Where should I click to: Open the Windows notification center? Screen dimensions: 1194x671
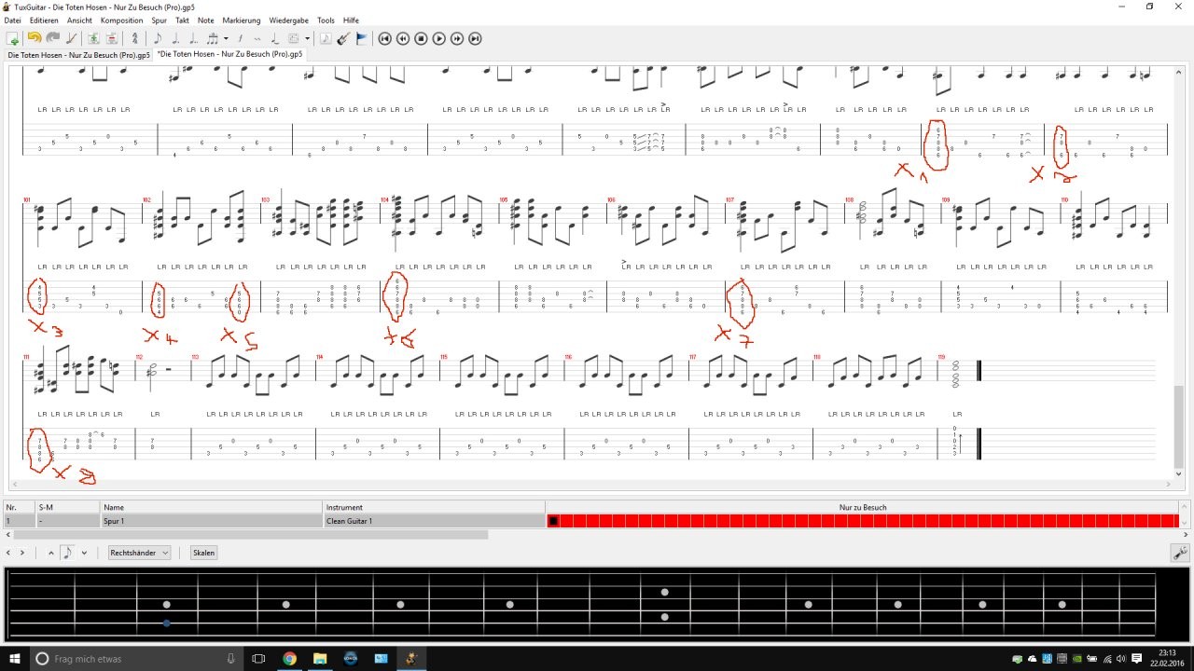1137,659
